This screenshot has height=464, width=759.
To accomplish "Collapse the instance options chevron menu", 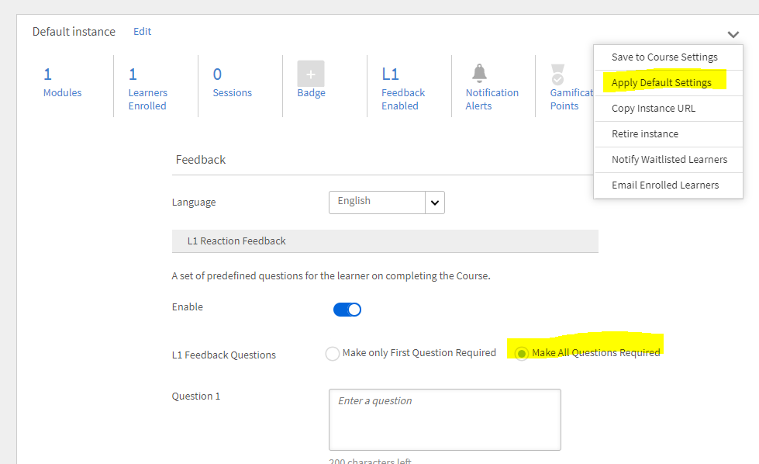I will 733,34.
